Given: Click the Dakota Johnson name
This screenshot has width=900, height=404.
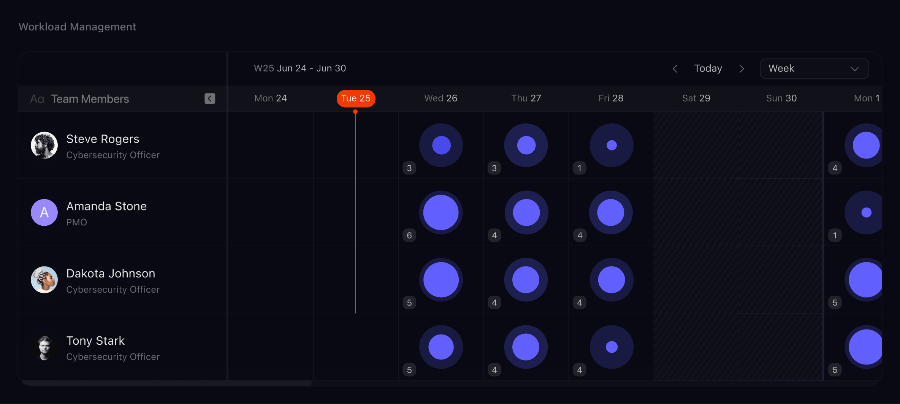Looking at the screenshot, I should click(x=111, y=274).
